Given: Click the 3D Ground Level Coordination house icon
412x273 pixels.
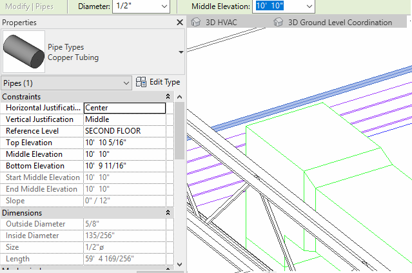Looking at the screenshot, I should point(279,22).
